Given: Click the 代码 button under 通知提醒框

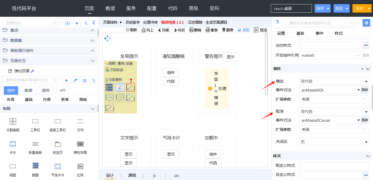Looking at the screenshot, I should click(171, 81).
